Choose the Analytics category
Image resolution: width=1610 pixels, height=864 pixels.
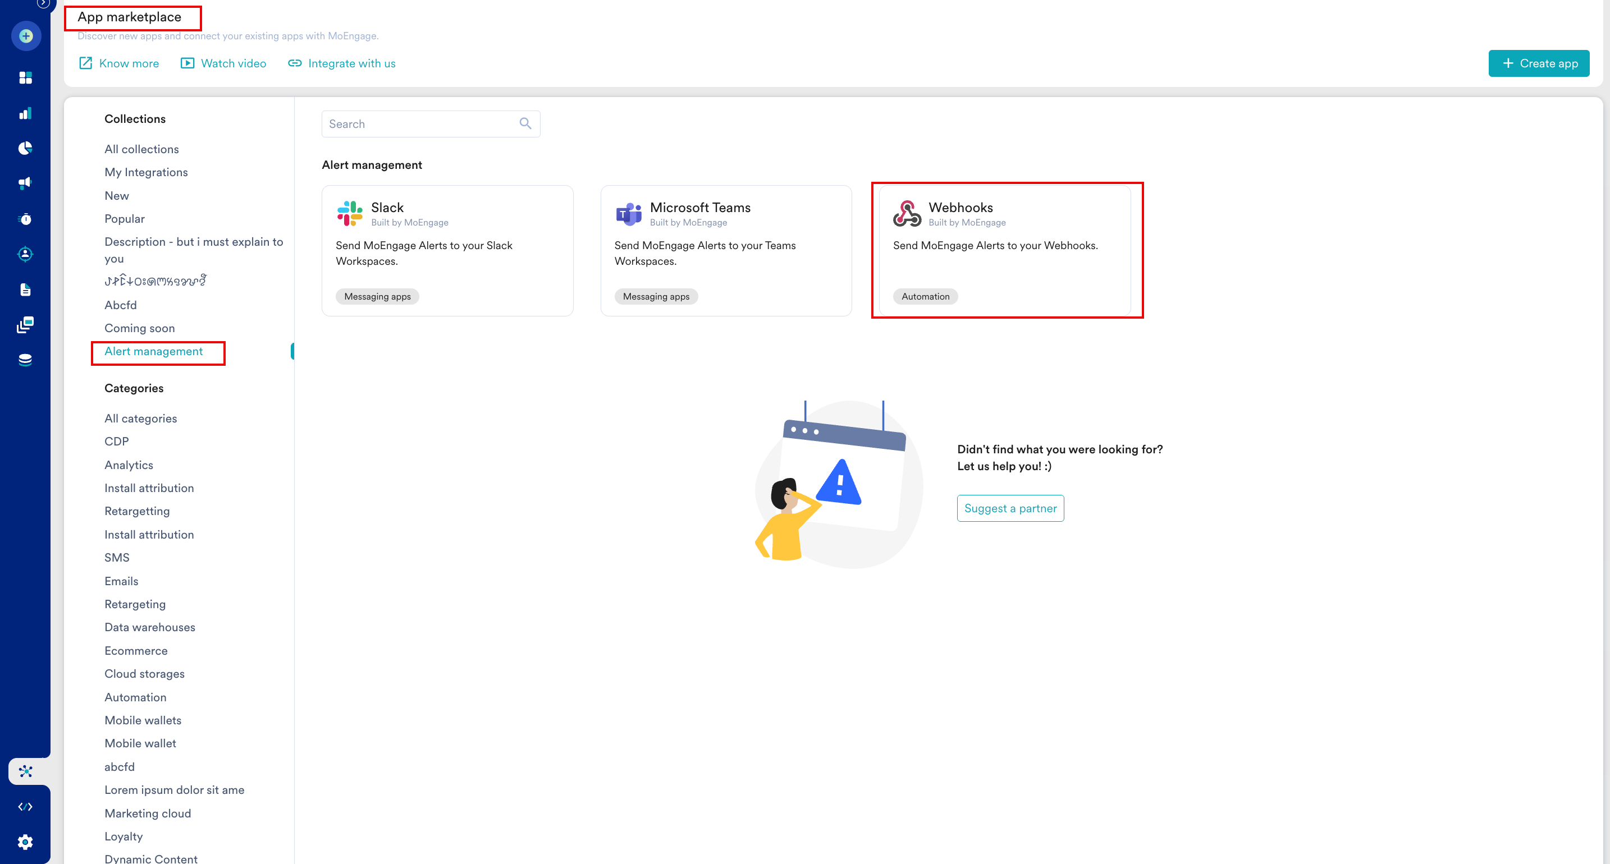pyautogui.click(x=129, y=465)
